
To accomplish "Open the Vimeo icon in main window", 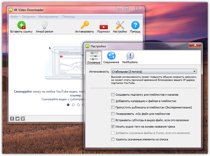I will pos(23,119).
